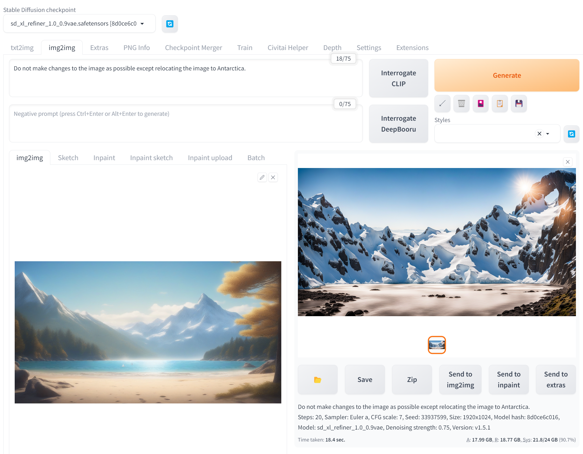Click the negative prompt field
583x454 pixels.
[x=186, y=123]
